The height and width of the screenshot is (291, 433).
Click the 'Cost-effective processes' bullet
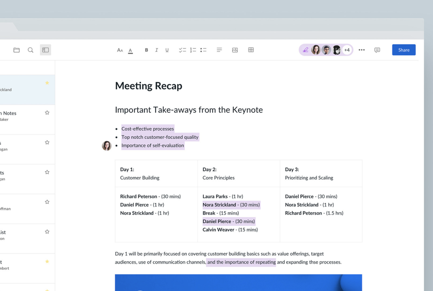point(148,129)
